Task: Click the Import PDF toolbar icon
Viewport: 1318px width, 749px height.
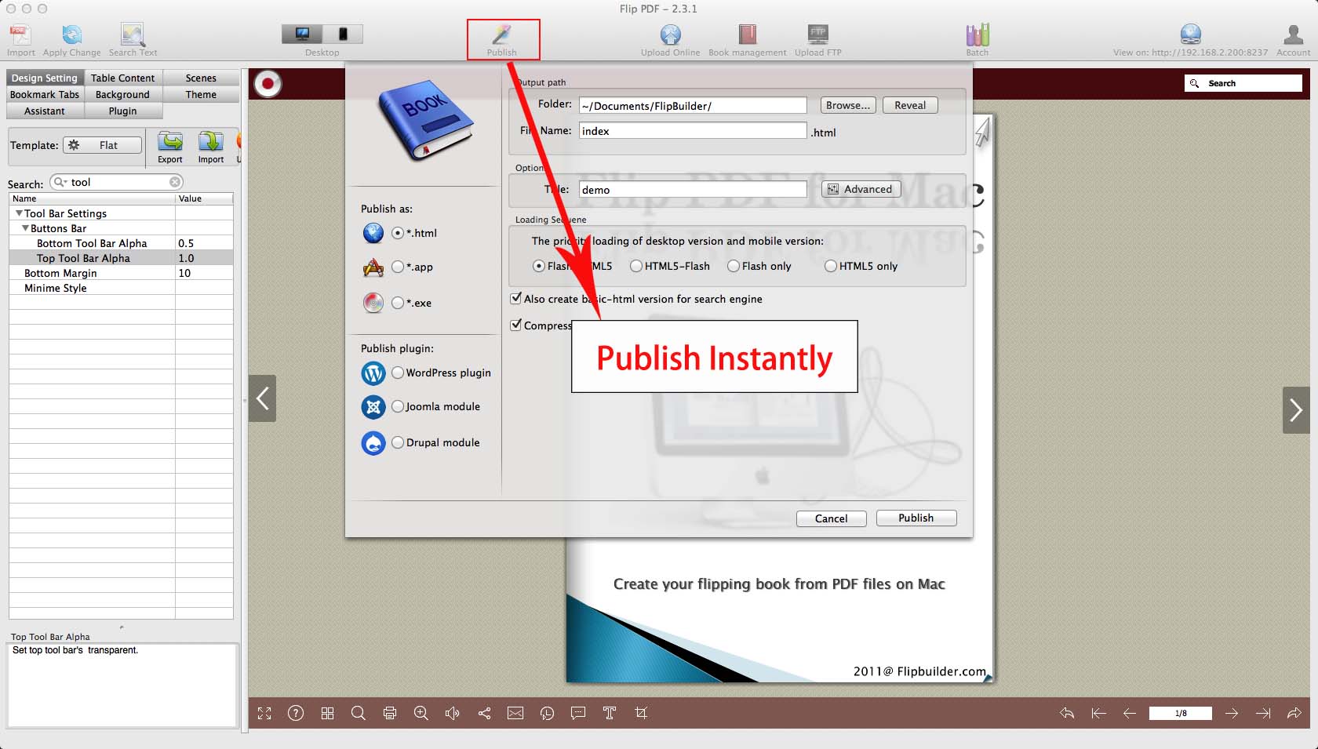Action: [20, 36]
